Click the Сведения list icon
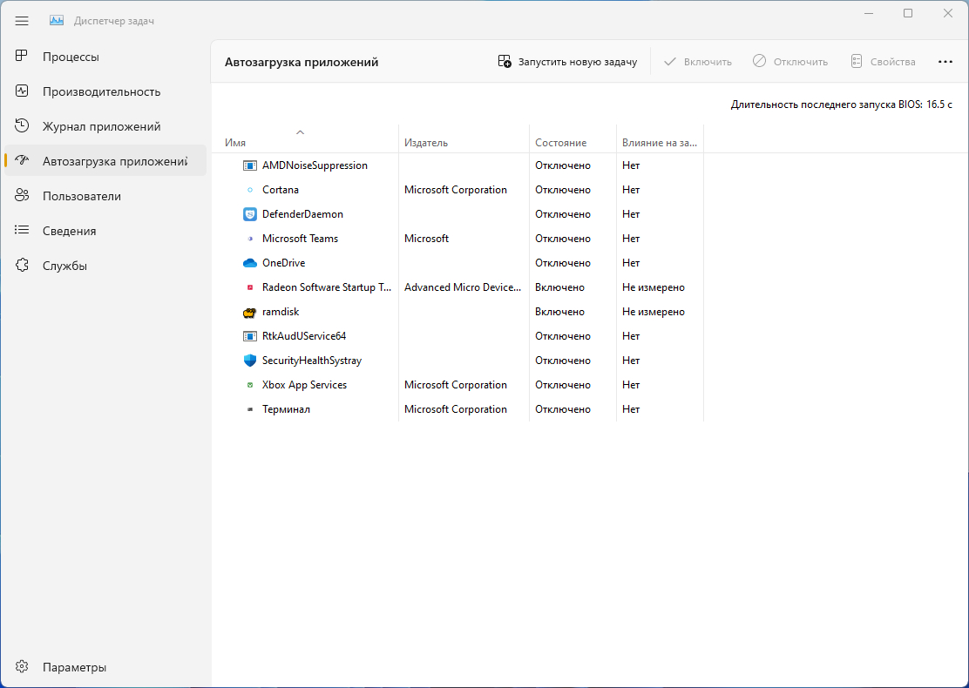 click(x=22, y=231)
